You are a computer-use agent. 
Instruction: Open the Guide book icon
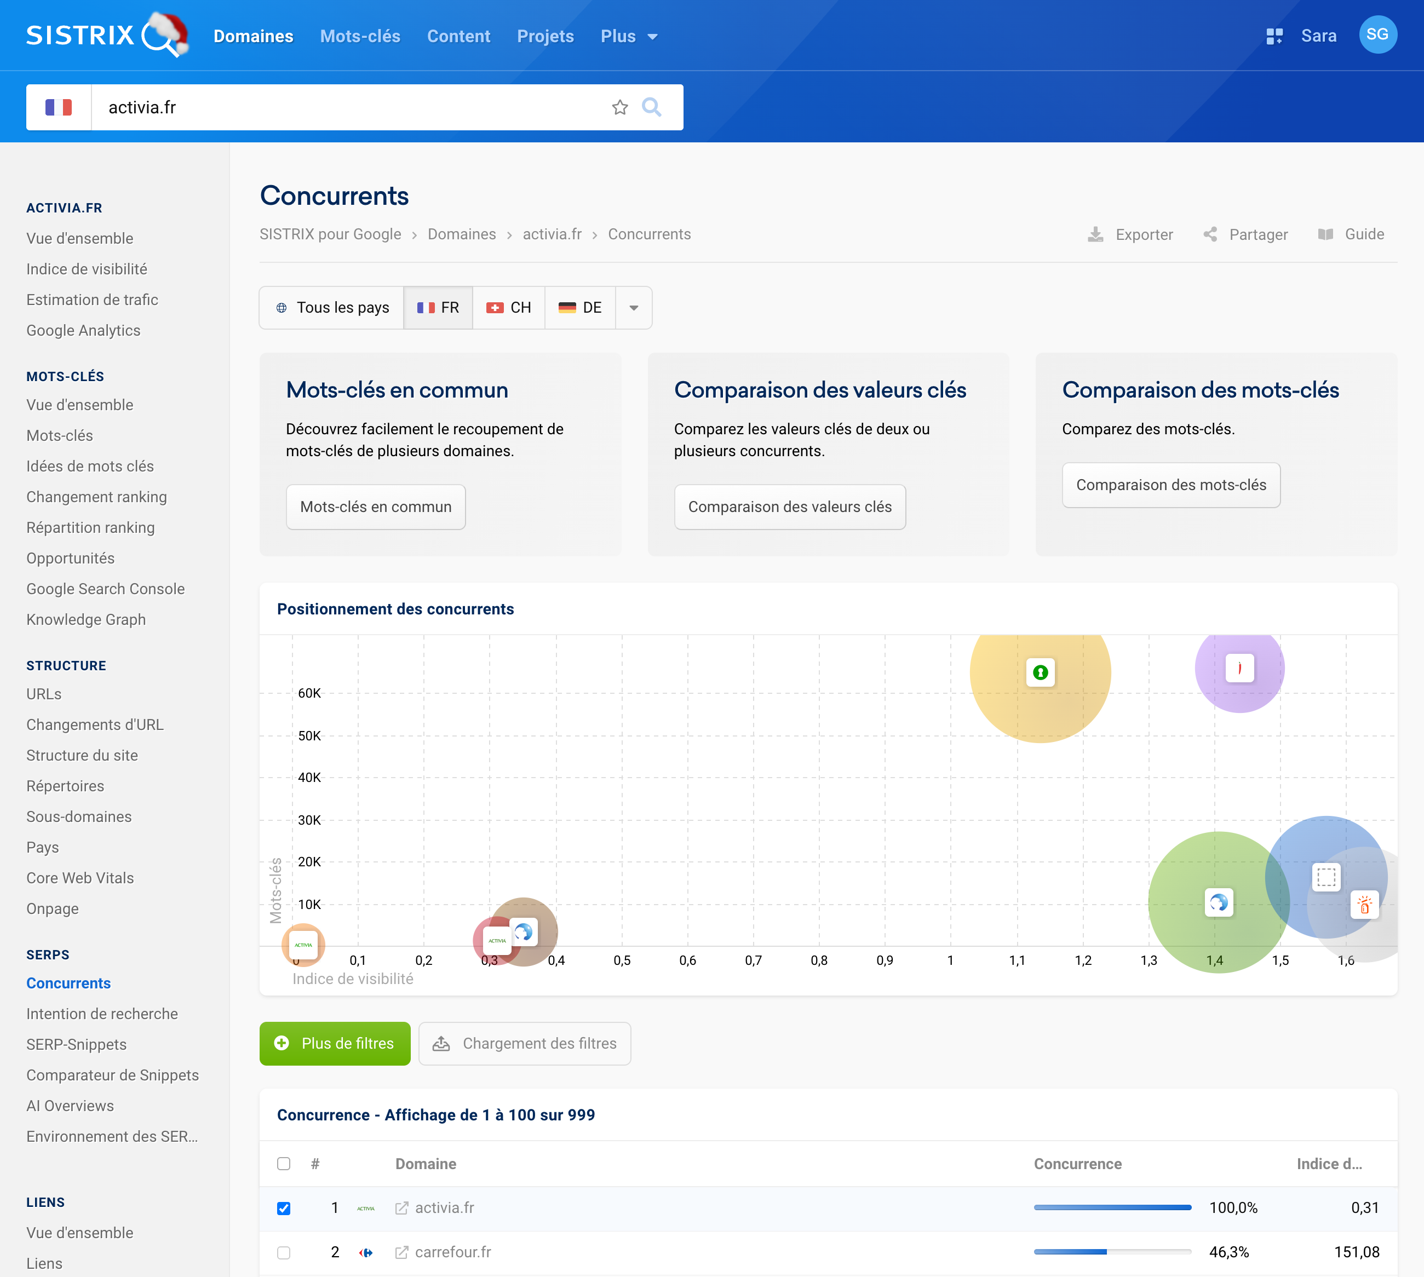[1325, 234]
